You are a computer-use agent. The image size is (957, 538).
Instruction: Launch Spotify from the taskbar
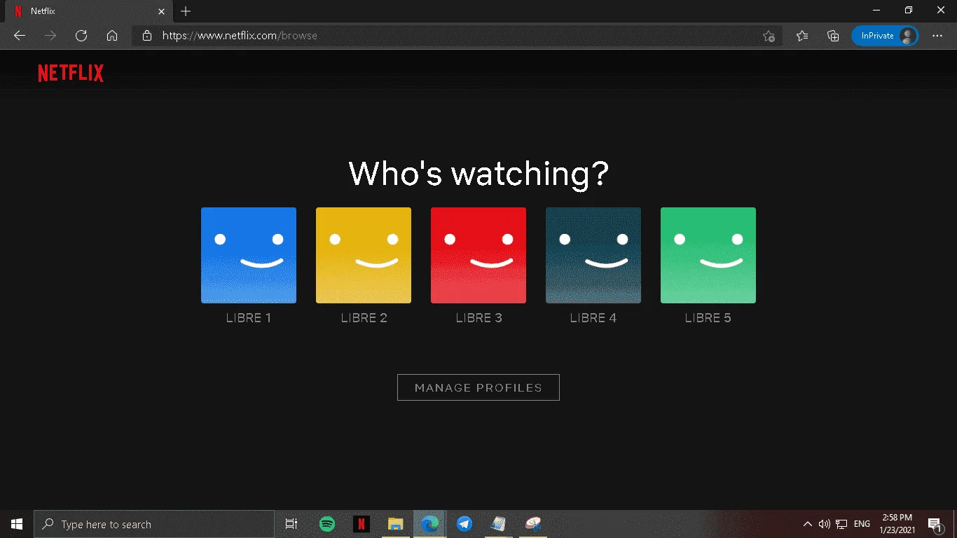(326, 524)
